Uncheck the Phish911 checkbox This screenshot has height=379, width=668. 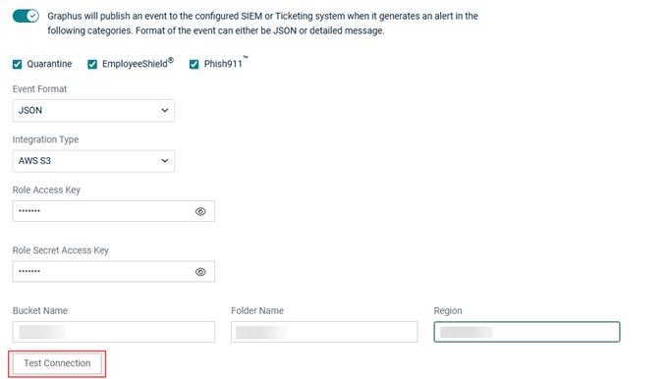click(x=194, y=64)
